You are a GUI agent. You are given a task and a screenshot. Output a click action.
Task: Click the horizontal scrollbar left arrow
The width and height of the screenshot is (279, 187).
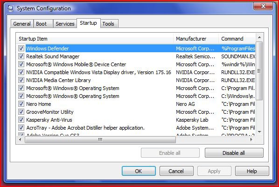20,139
